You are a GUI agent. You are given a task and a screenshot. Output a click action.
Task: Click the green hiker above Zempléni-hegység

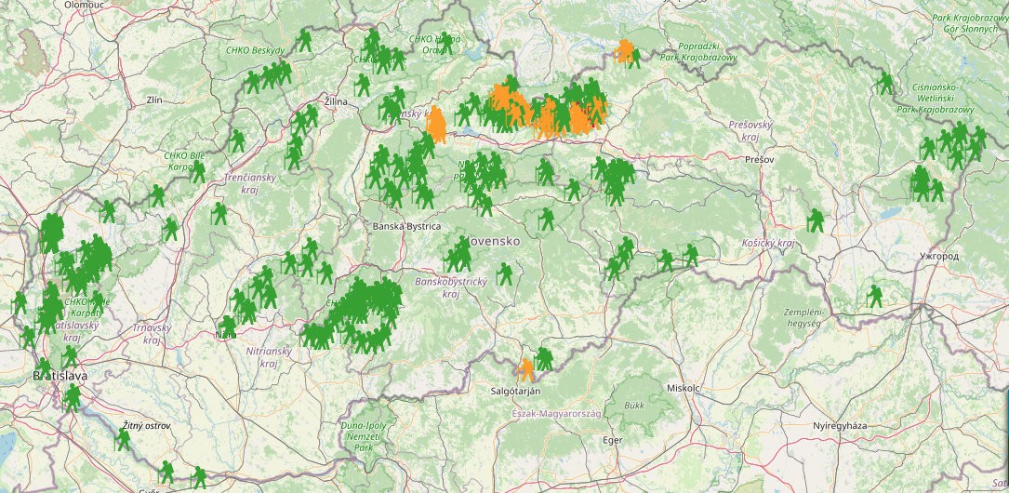(x=874, y=296)
